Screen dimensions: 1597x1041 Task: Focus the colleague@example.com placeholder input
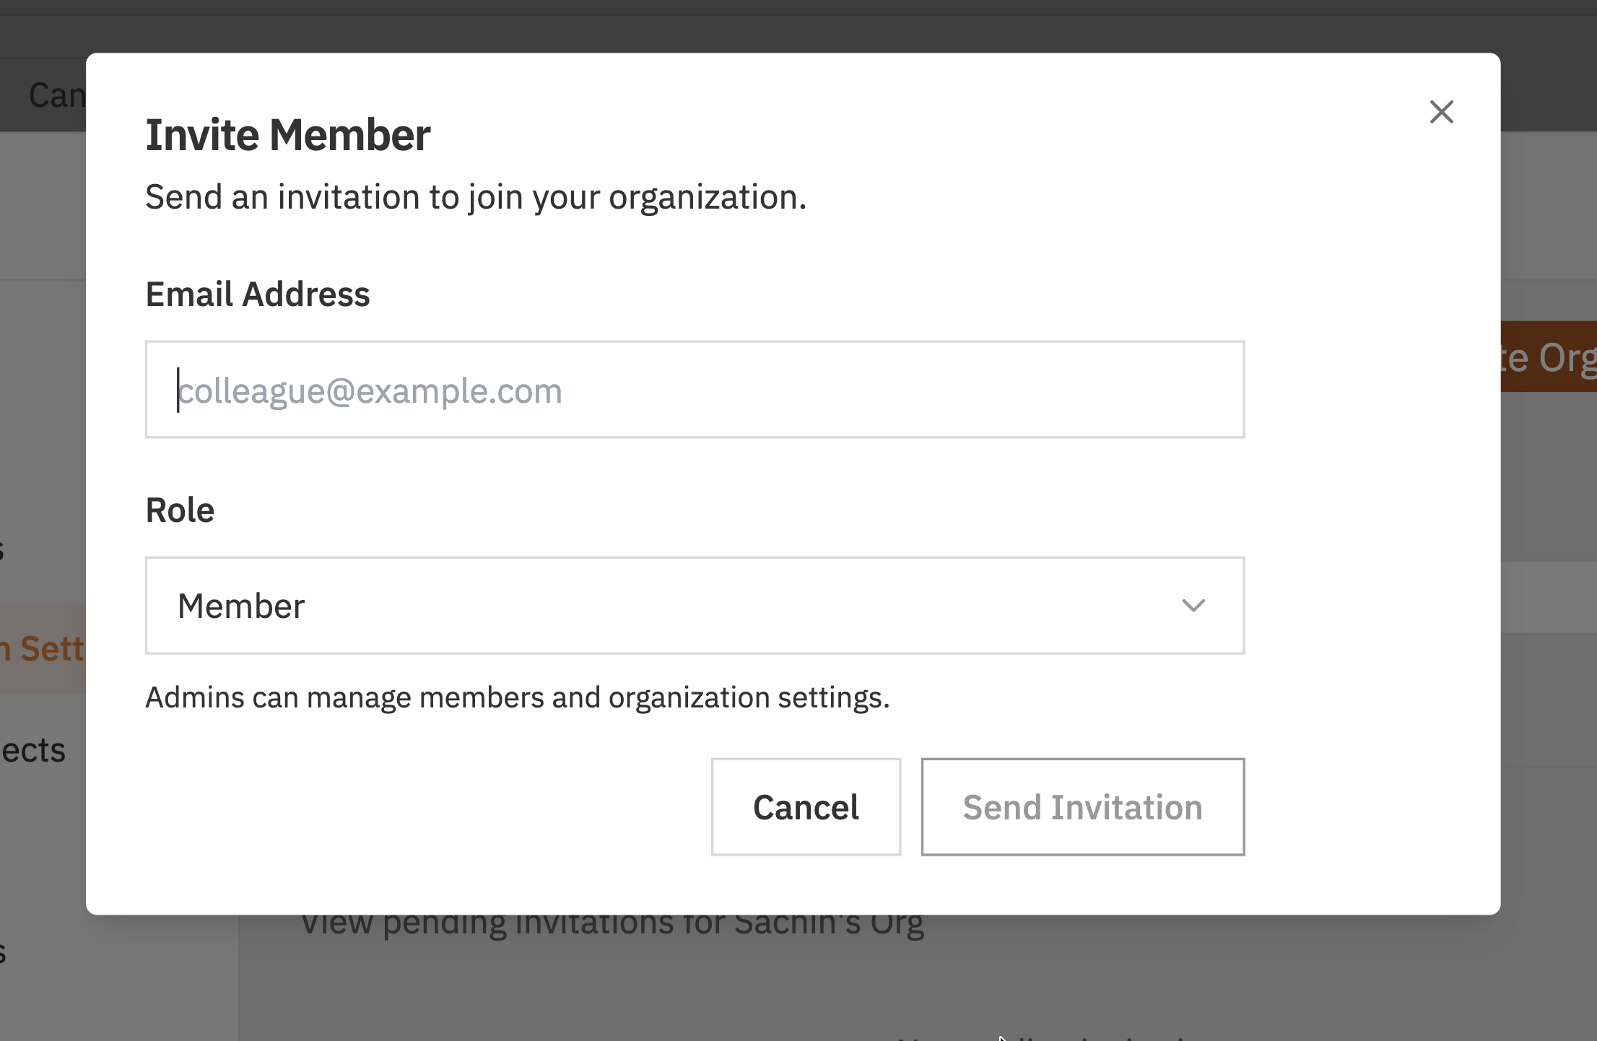693,390
